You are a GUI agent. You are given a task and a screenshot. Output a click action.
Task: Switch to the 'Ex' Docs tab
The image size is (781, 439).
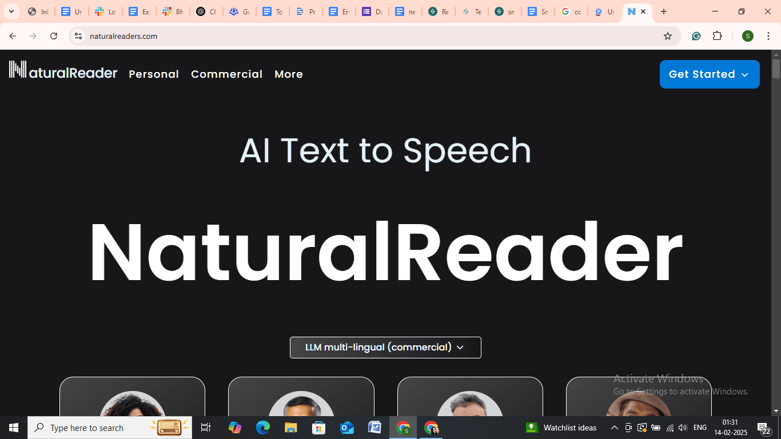(138, 11)
